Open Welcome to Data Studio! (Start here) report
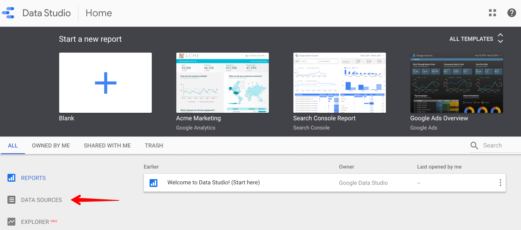 pyautogui.click(x=325, y=183)
